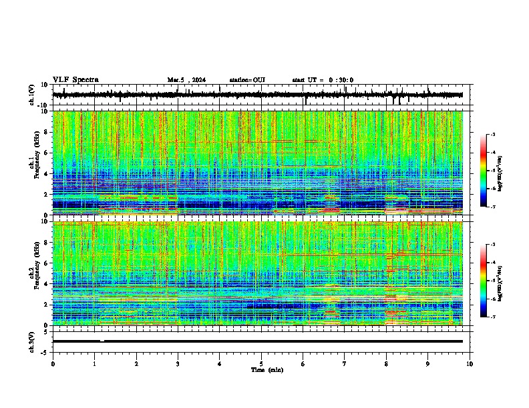Click time axis tick label '6'

pos(303,364)
